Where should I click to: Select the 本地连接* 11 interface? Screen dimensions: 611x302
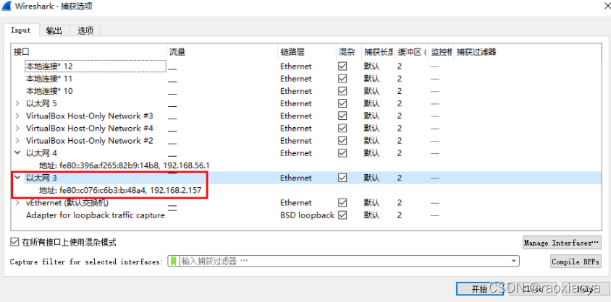(x=49, y=79)
